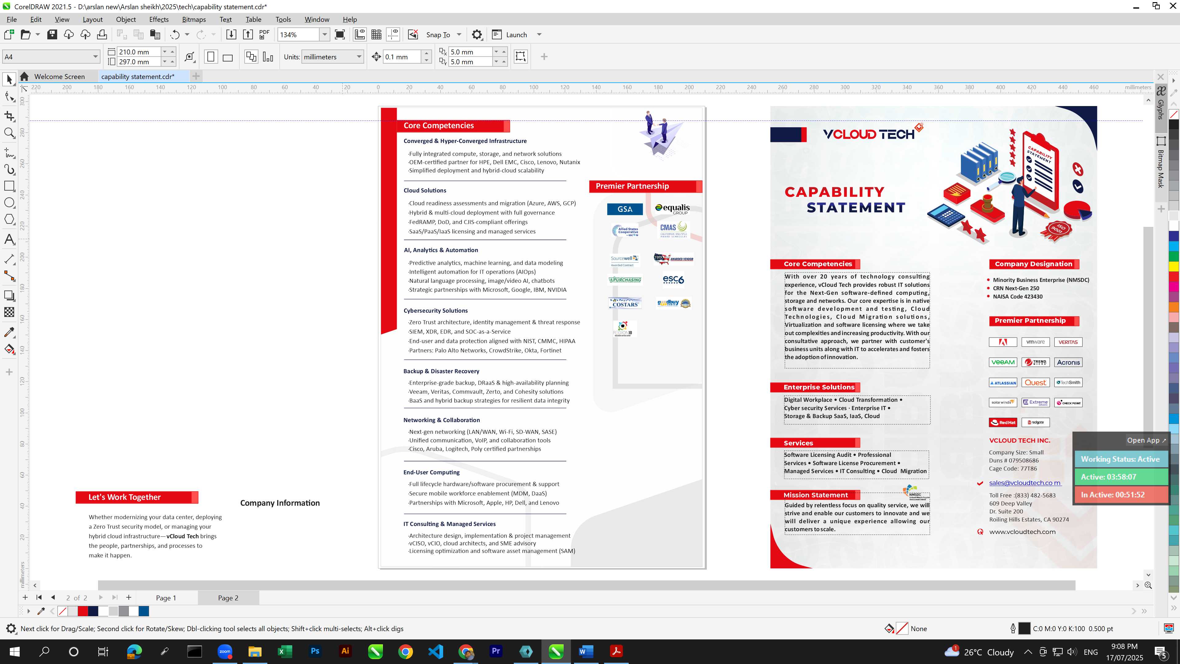Image resolution: width=1180 pixels, height=664 pixels.
Task: Pick blue swatch in document palette
Action: click(144, 611)
